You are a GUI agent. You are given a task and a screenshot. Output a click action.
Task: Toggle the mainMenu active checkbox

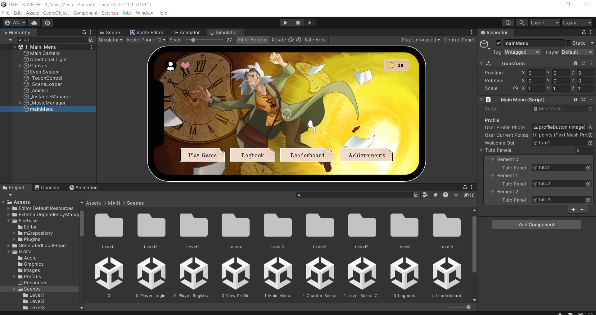[x=498, y=43]
